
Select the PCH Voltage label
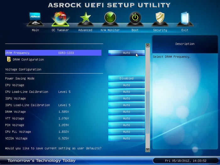click(14, 125)
